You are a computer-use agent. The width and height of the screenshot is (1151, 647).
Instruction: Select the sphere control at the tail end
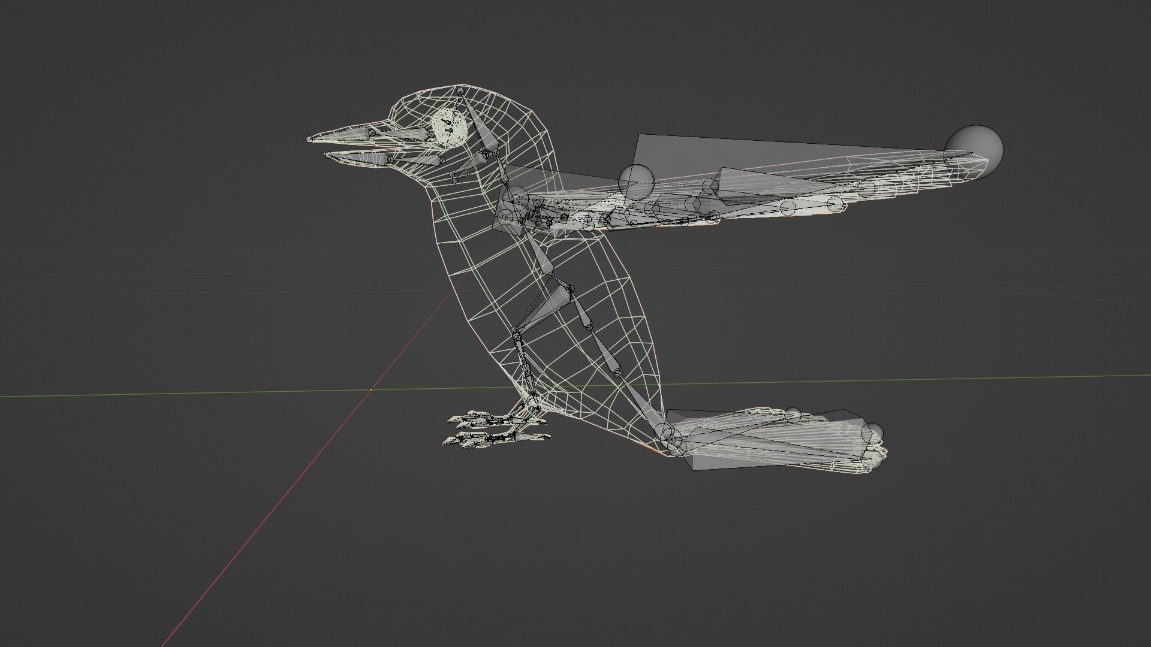[x=873, y=435]
